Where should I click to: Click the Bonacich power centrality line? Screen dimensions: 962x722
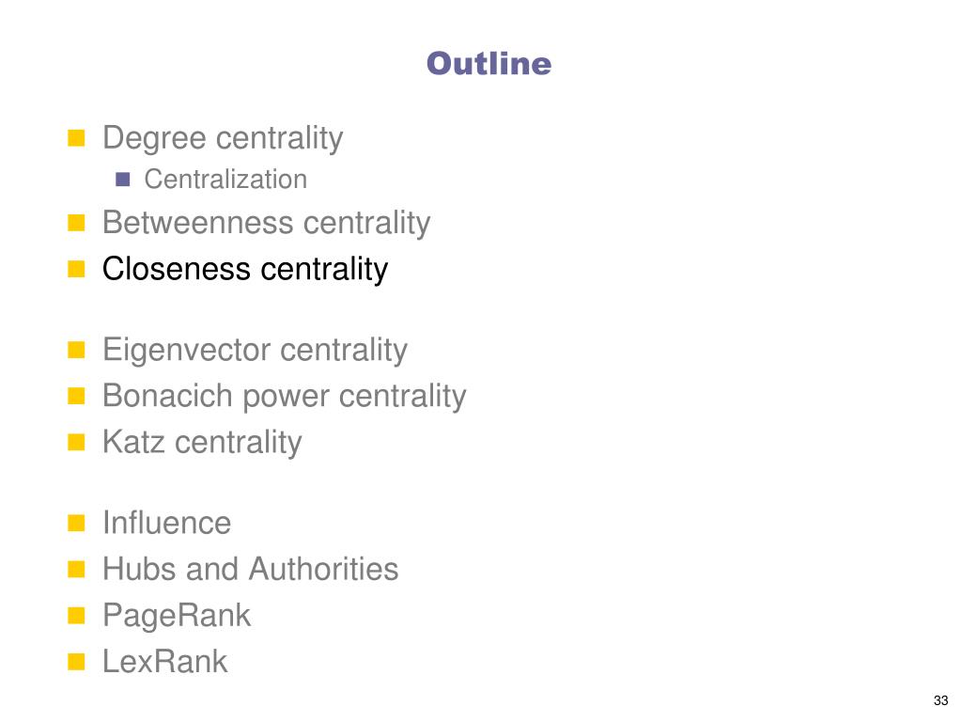tap(285, 397)
